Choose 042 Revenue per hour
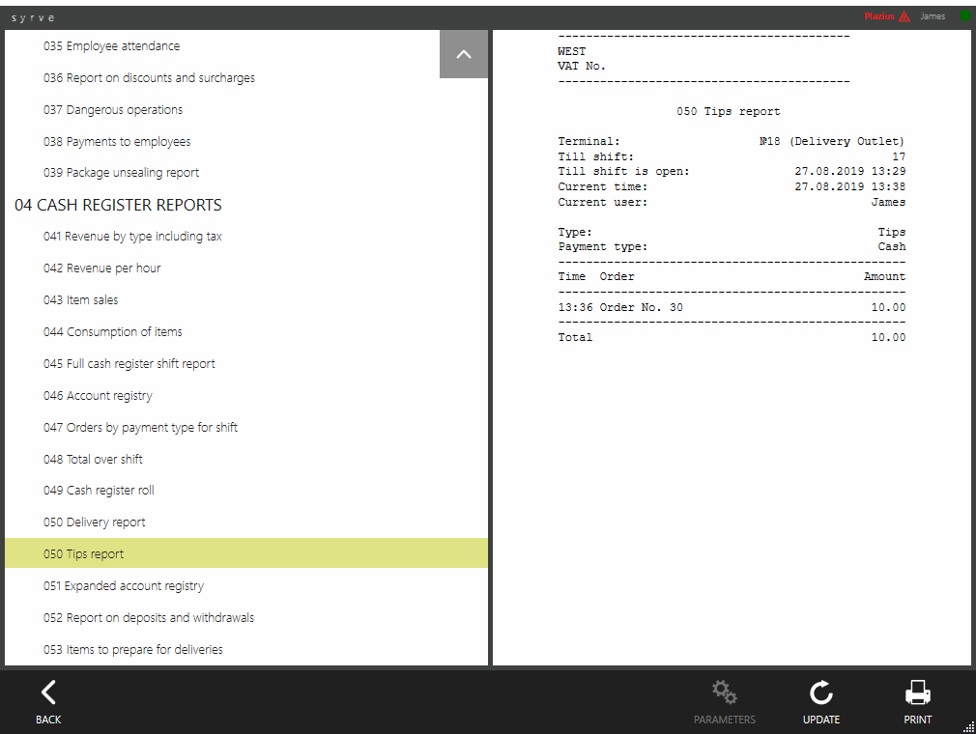 (x=101, y=268)
